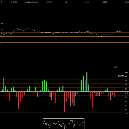Select the header text 'SI MunafaSutraR'
Image resolution: width=129 pixels, height=129 pixels.
(x=32, y=2)
